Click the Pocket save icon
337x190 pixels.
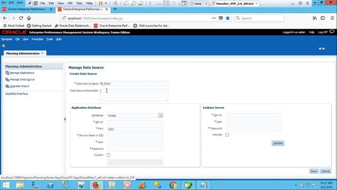221,18
